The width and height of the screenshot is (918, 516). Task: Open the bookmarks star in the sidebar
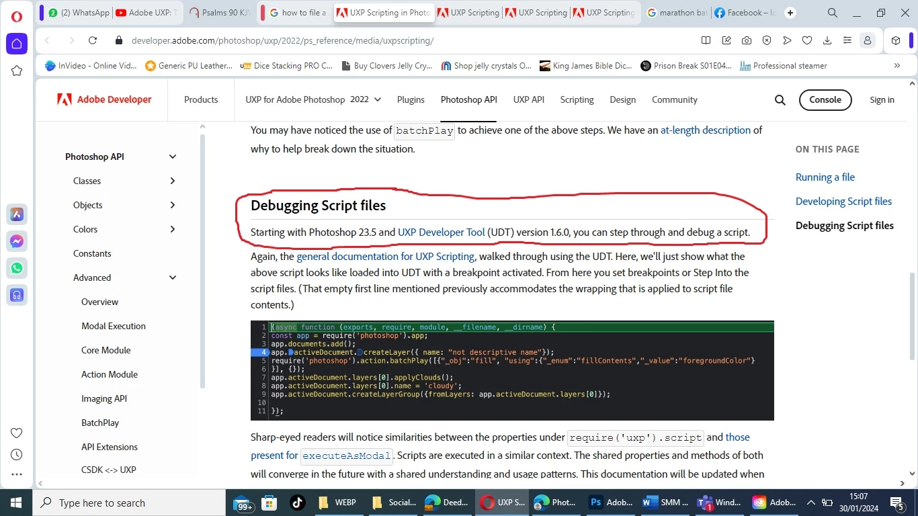[17, 71]
